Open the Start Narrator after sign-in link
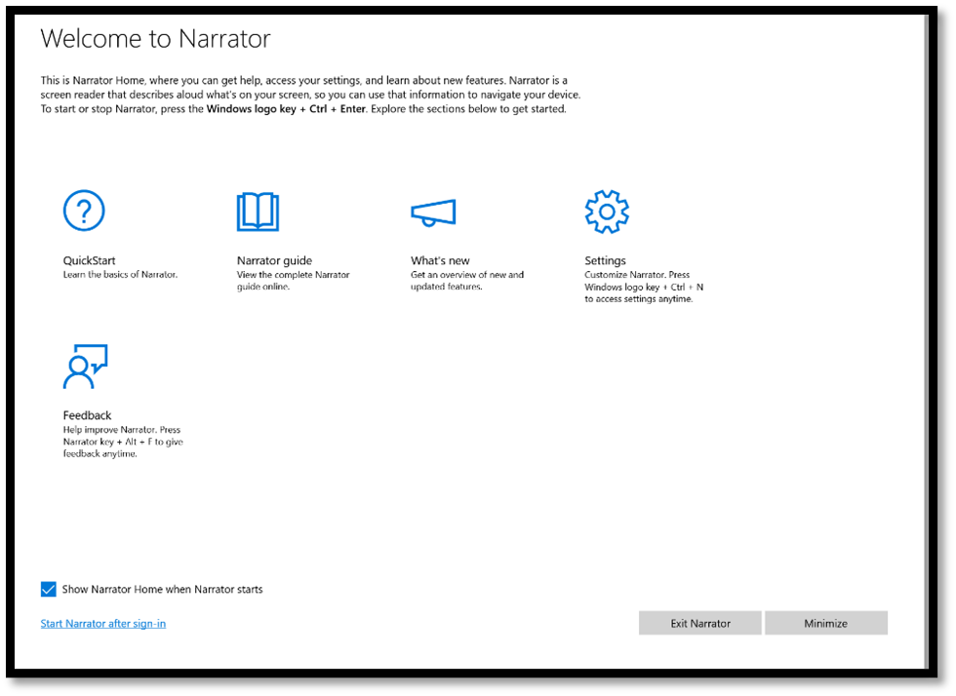 click(x=102, y=624)
